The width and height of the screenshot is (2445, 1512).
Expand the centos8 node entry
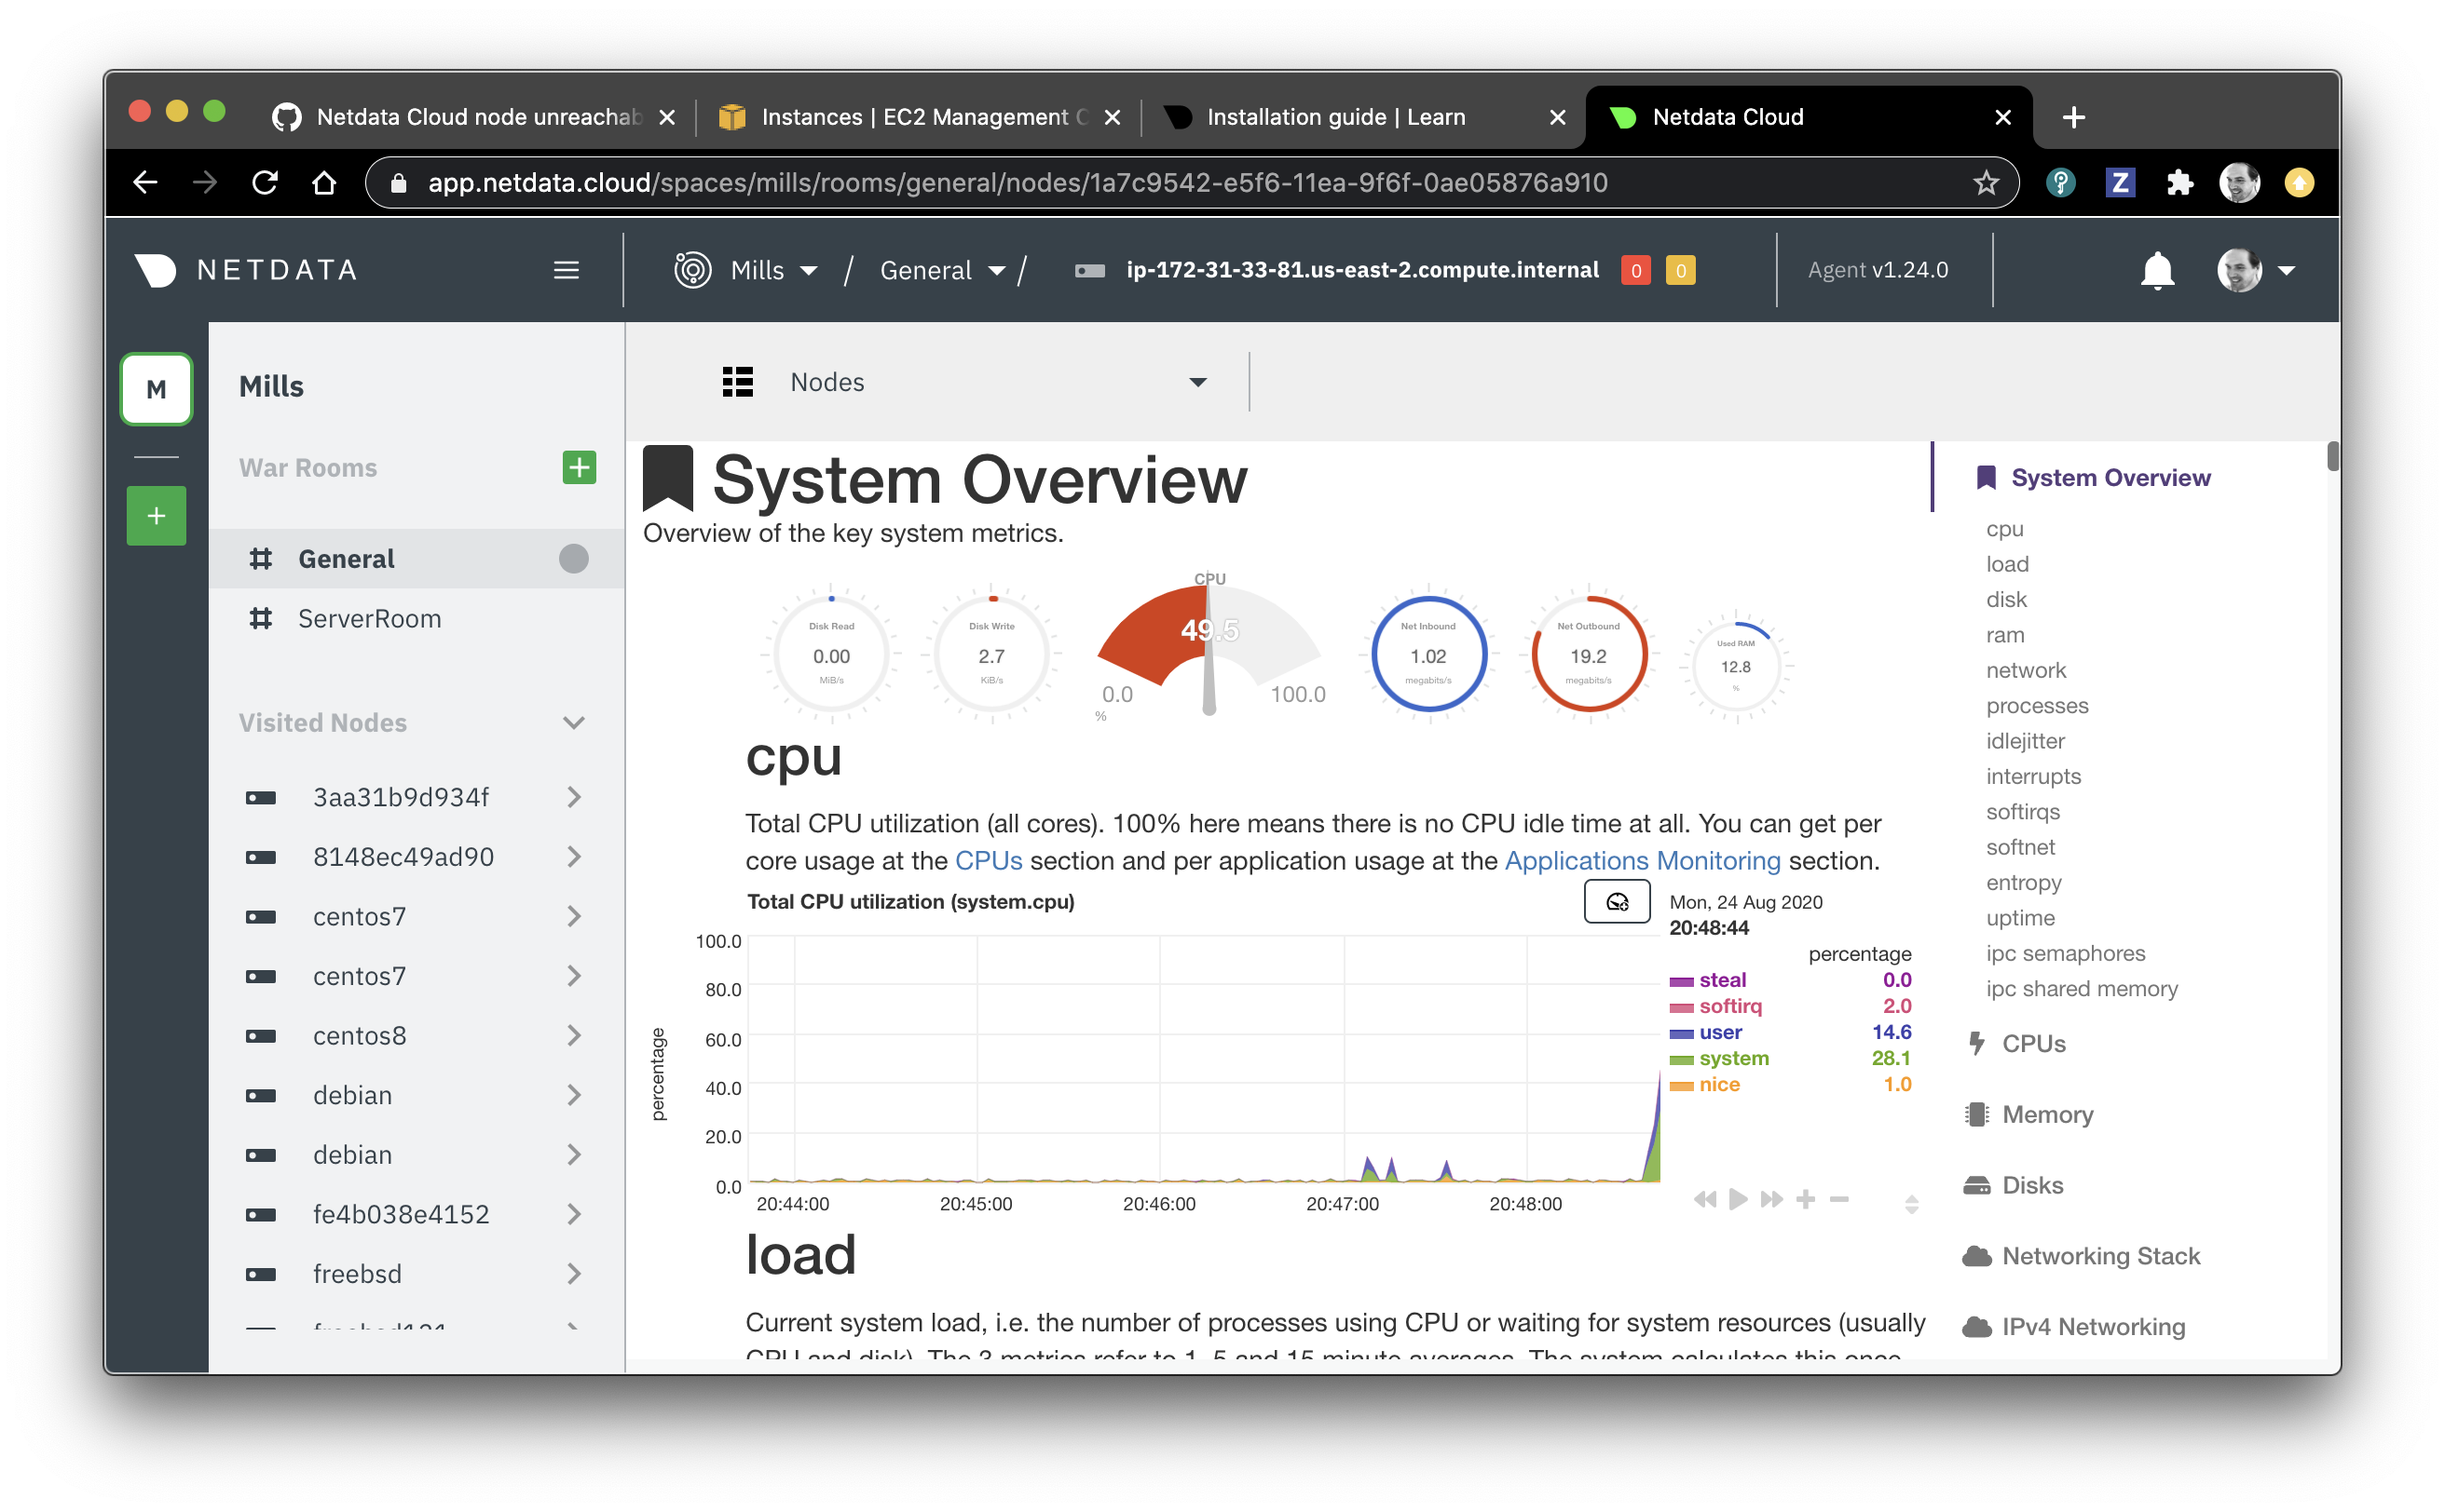[x=573, y=1035]
